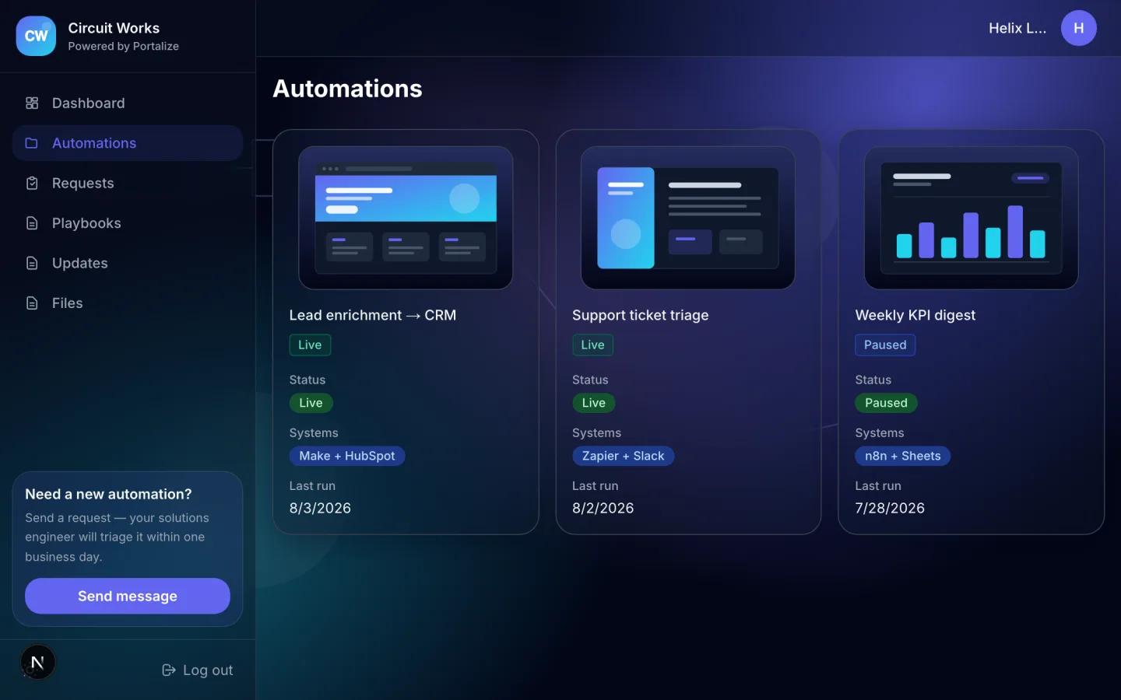The height and width of the screenshot is (700, 1121).
Task: Open Weekly KPI digest chart thumbnail
Action: click(x=971, y=218)
